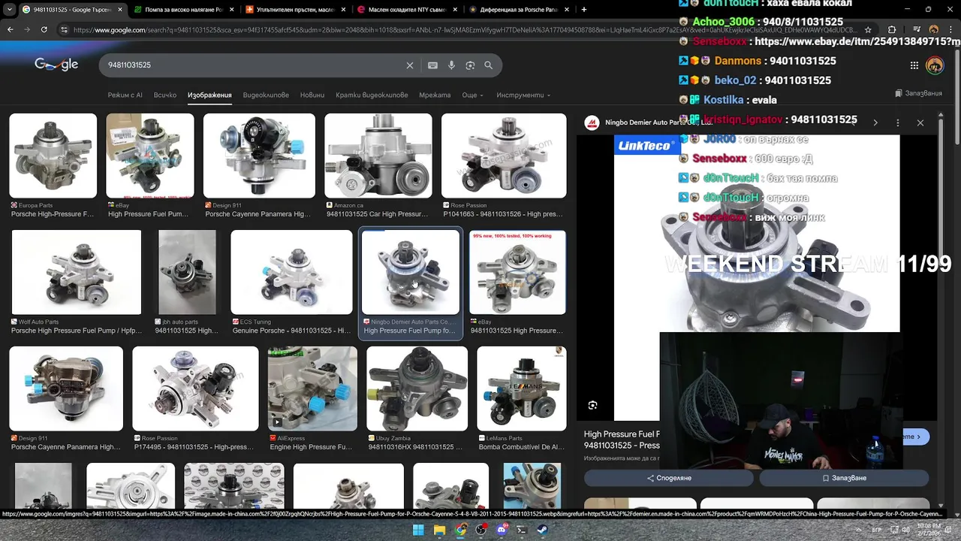
Task: Open the Google account avatar
Action: 935,65
